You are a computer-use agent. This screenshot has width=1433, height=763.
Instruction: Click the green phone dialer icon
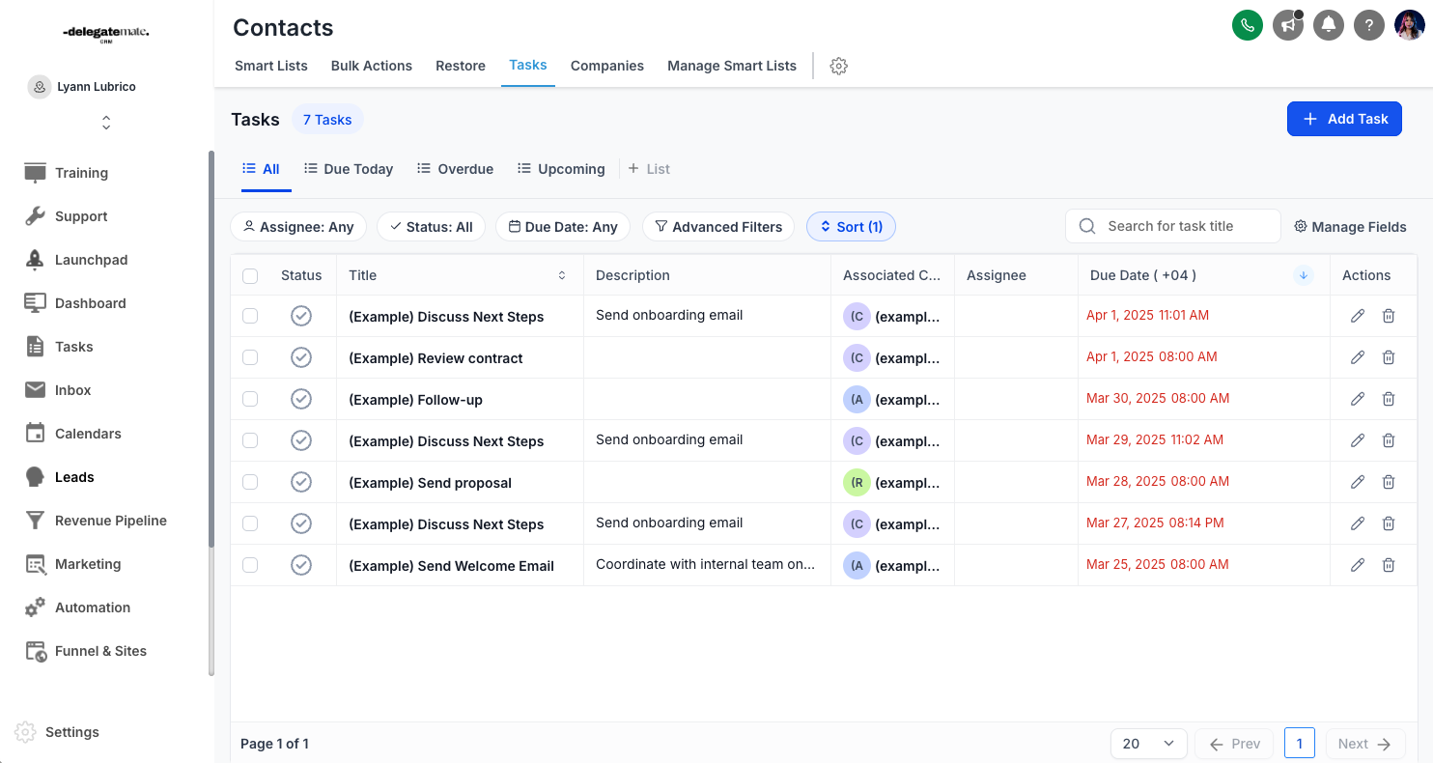point(1248,25)
